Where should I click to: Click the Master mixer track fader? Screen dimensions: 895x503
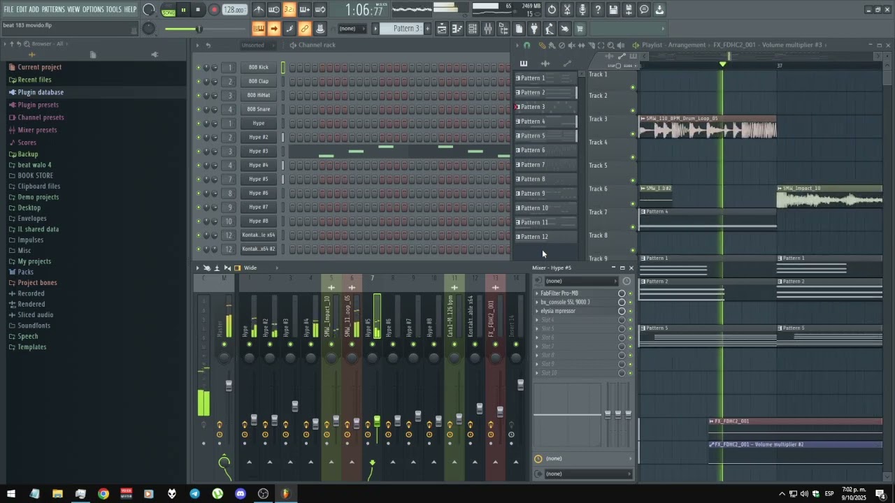(x=229, y=386)
